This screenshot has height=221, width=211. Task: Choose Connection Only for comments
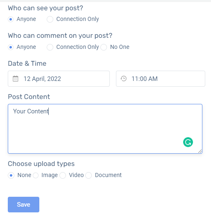pos(50,47)
